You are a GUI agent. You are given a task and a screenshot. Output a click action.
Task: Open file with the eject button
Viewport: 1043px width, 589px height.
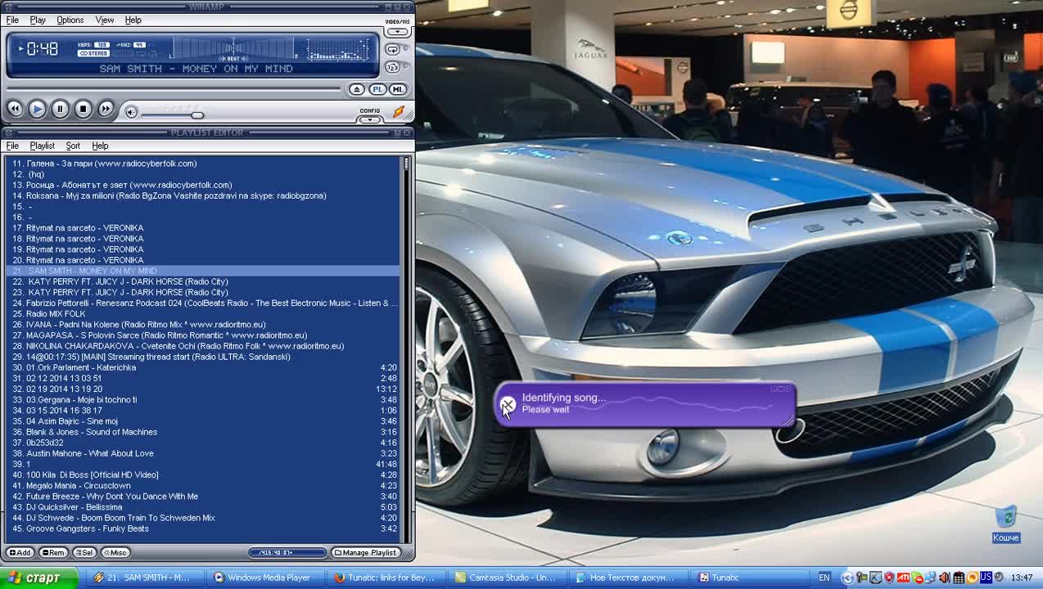click(x=356, y=89)
